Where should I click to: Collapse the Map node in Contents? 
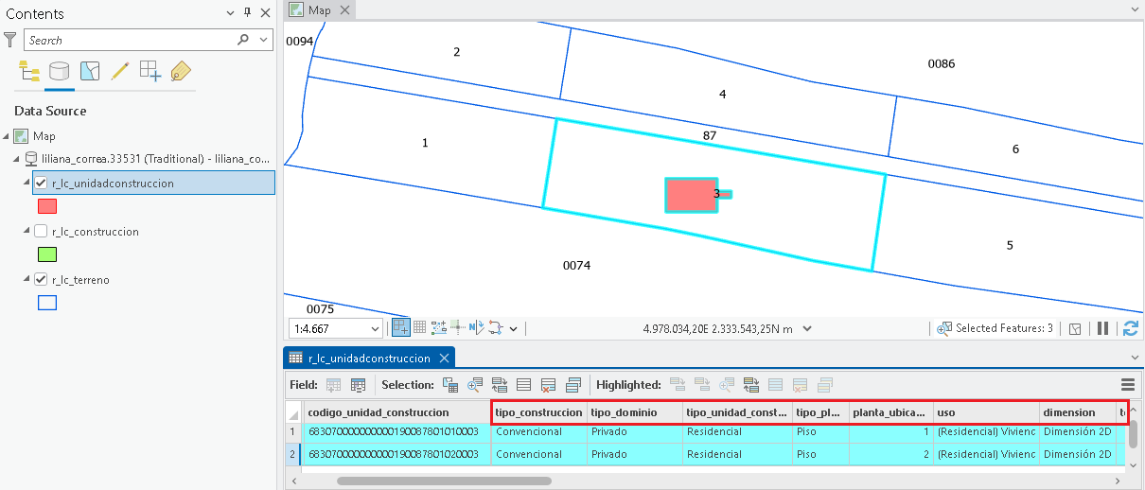(x=7, y=136)
